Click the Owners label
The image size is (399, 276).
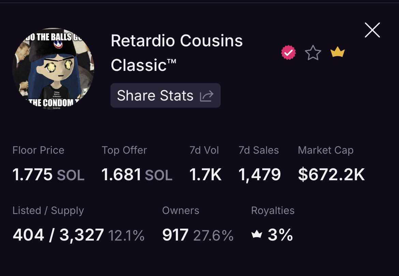pos(181,211)
